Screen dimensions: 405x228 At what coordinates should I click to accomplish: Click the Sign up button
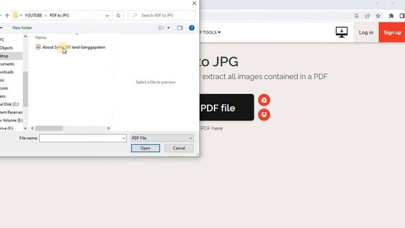(x=392, y=32)
